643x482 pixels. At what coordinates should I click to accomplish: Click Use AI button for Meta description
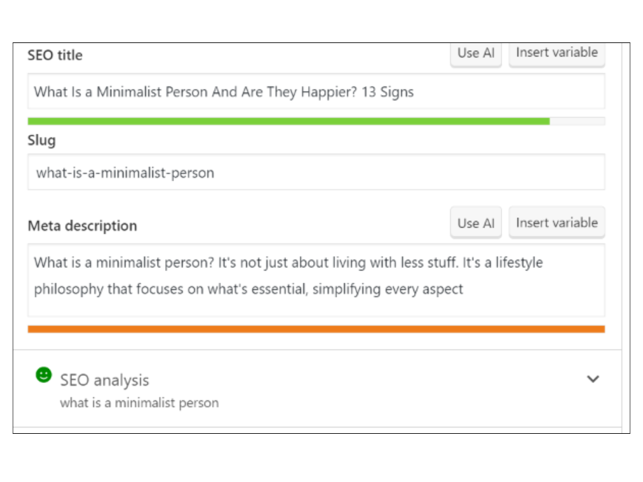pos(476,223)
